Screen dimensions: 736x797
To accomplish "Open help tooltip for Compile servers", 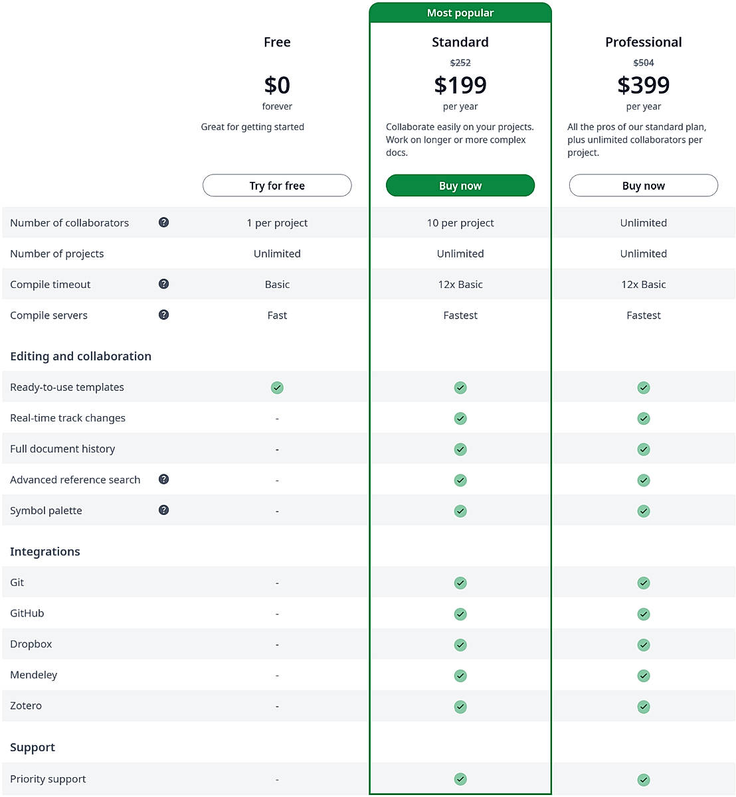I will 163,315.
